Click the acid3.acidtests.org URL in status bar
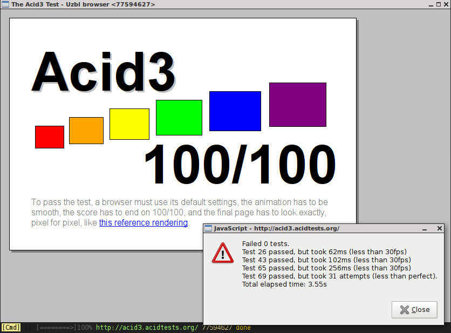 [146, 328]
